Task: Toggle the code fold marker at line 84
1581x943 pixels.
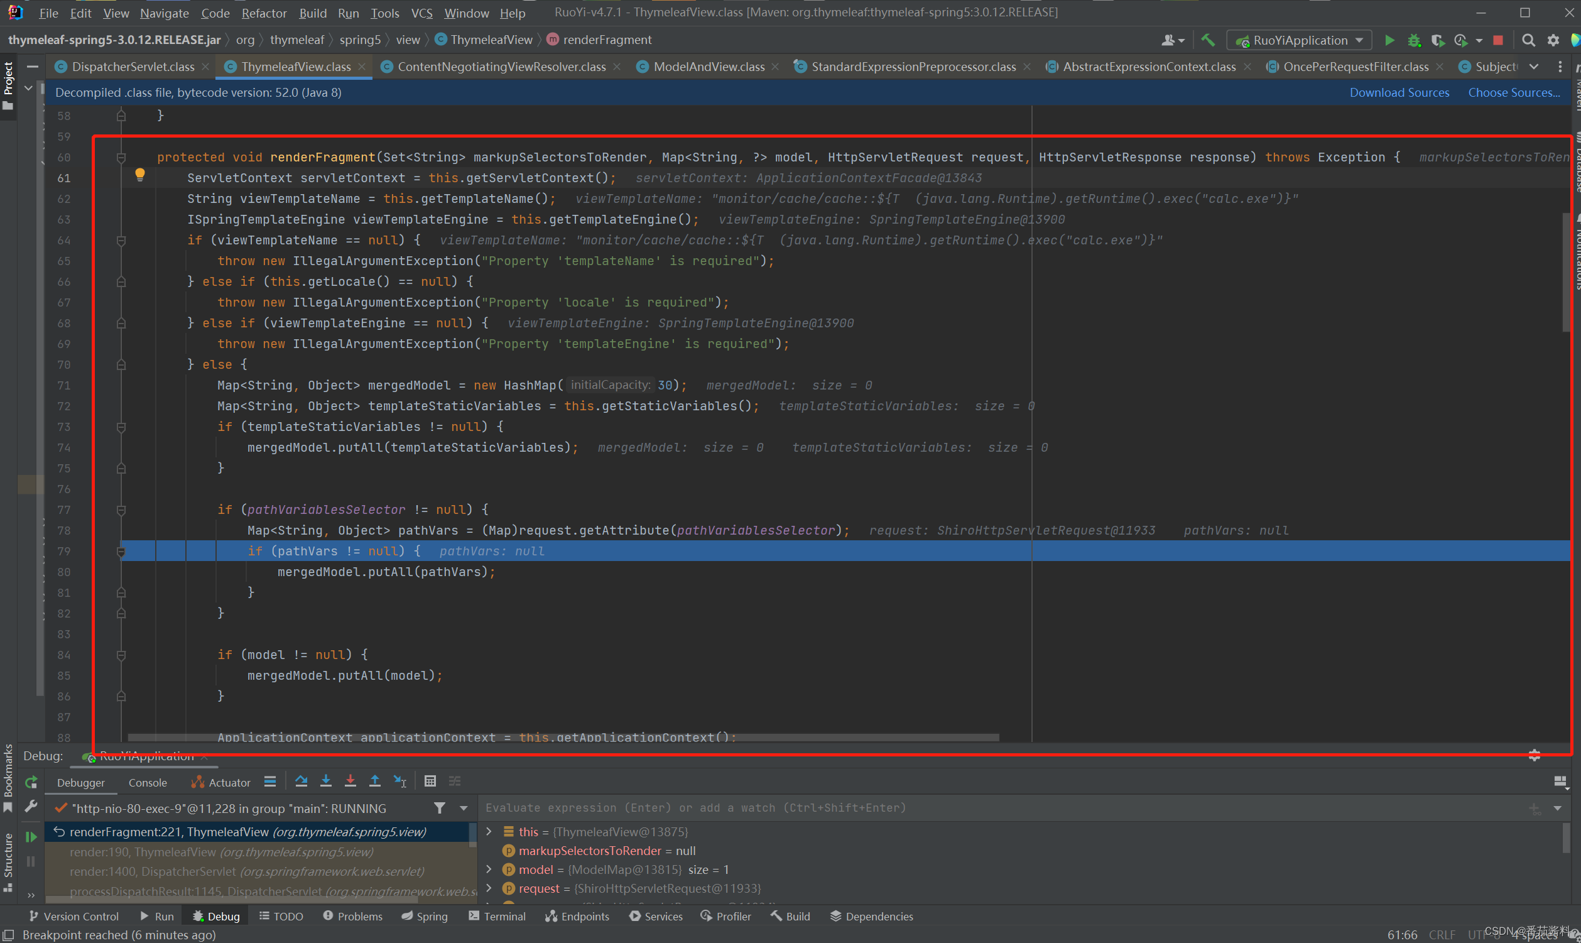Action: [121, 655]
